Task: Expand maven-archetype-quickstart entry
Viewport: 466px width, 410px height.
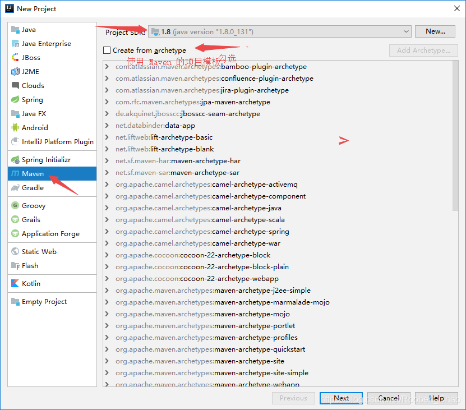Action: click(x=107, y=349)
